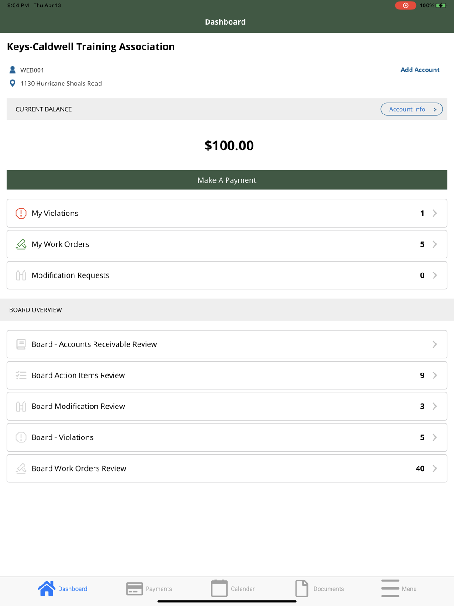Tap the battery status icon
Screen dimensions: 454x606
441,5
